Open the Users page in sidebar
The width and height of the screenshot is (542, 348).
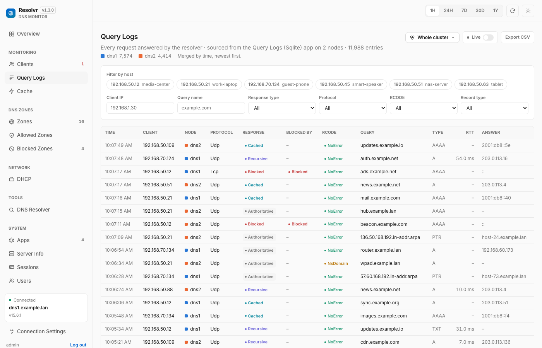[x=46, y=281]
